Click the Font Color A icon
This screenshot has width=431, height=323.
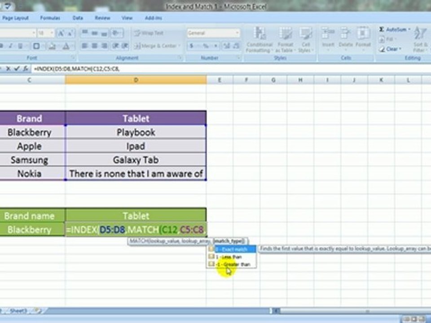click(x=66, y=46)
